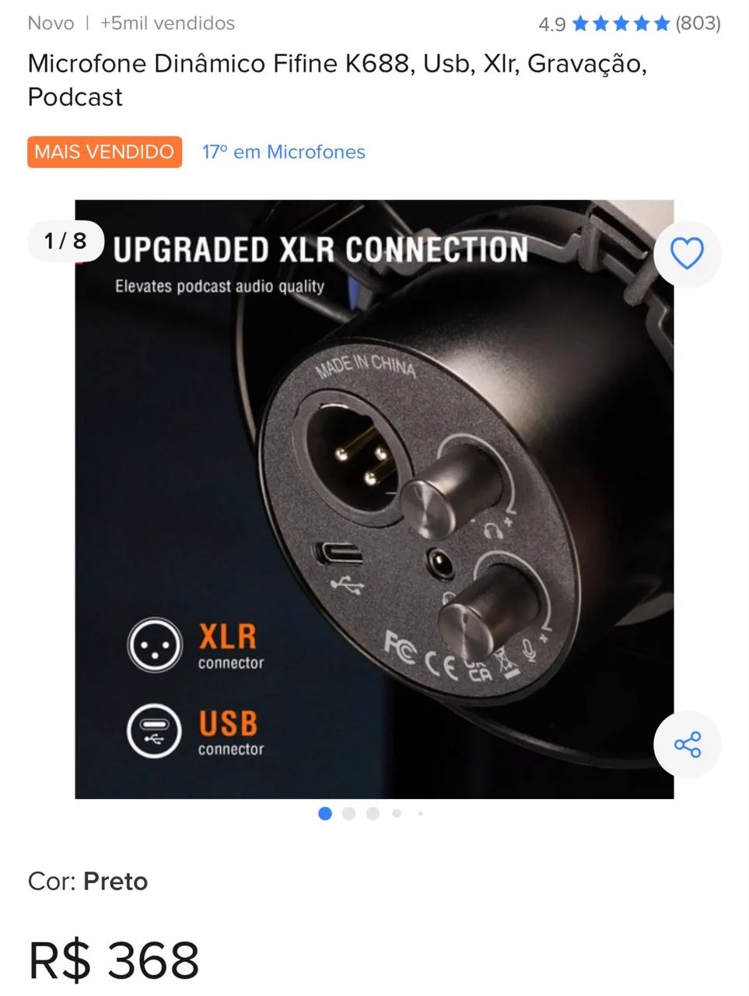Tap the MAIS VENDIDO badge

click(104, 152)
